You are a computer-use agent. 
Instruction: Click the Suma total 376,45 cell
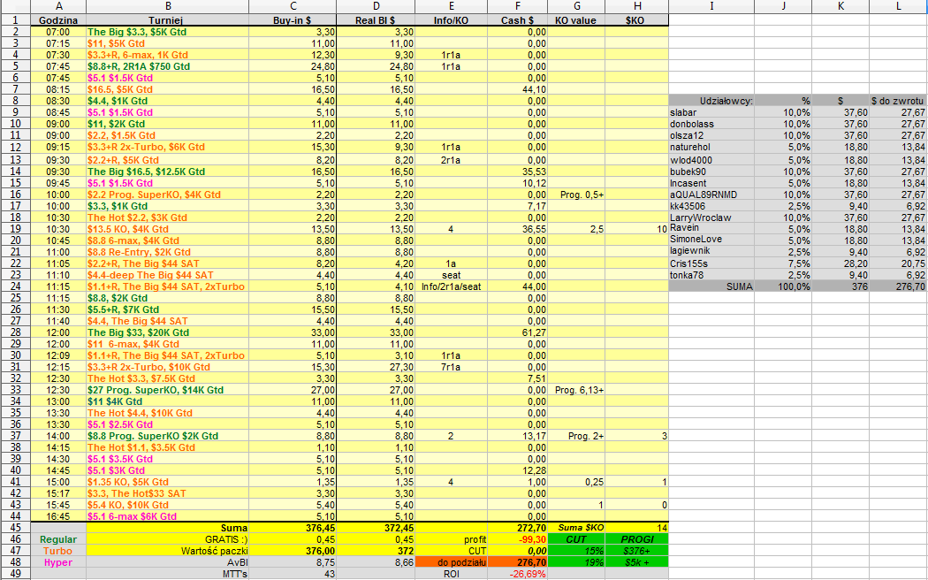pyautogui.click(x=293, y=528)
